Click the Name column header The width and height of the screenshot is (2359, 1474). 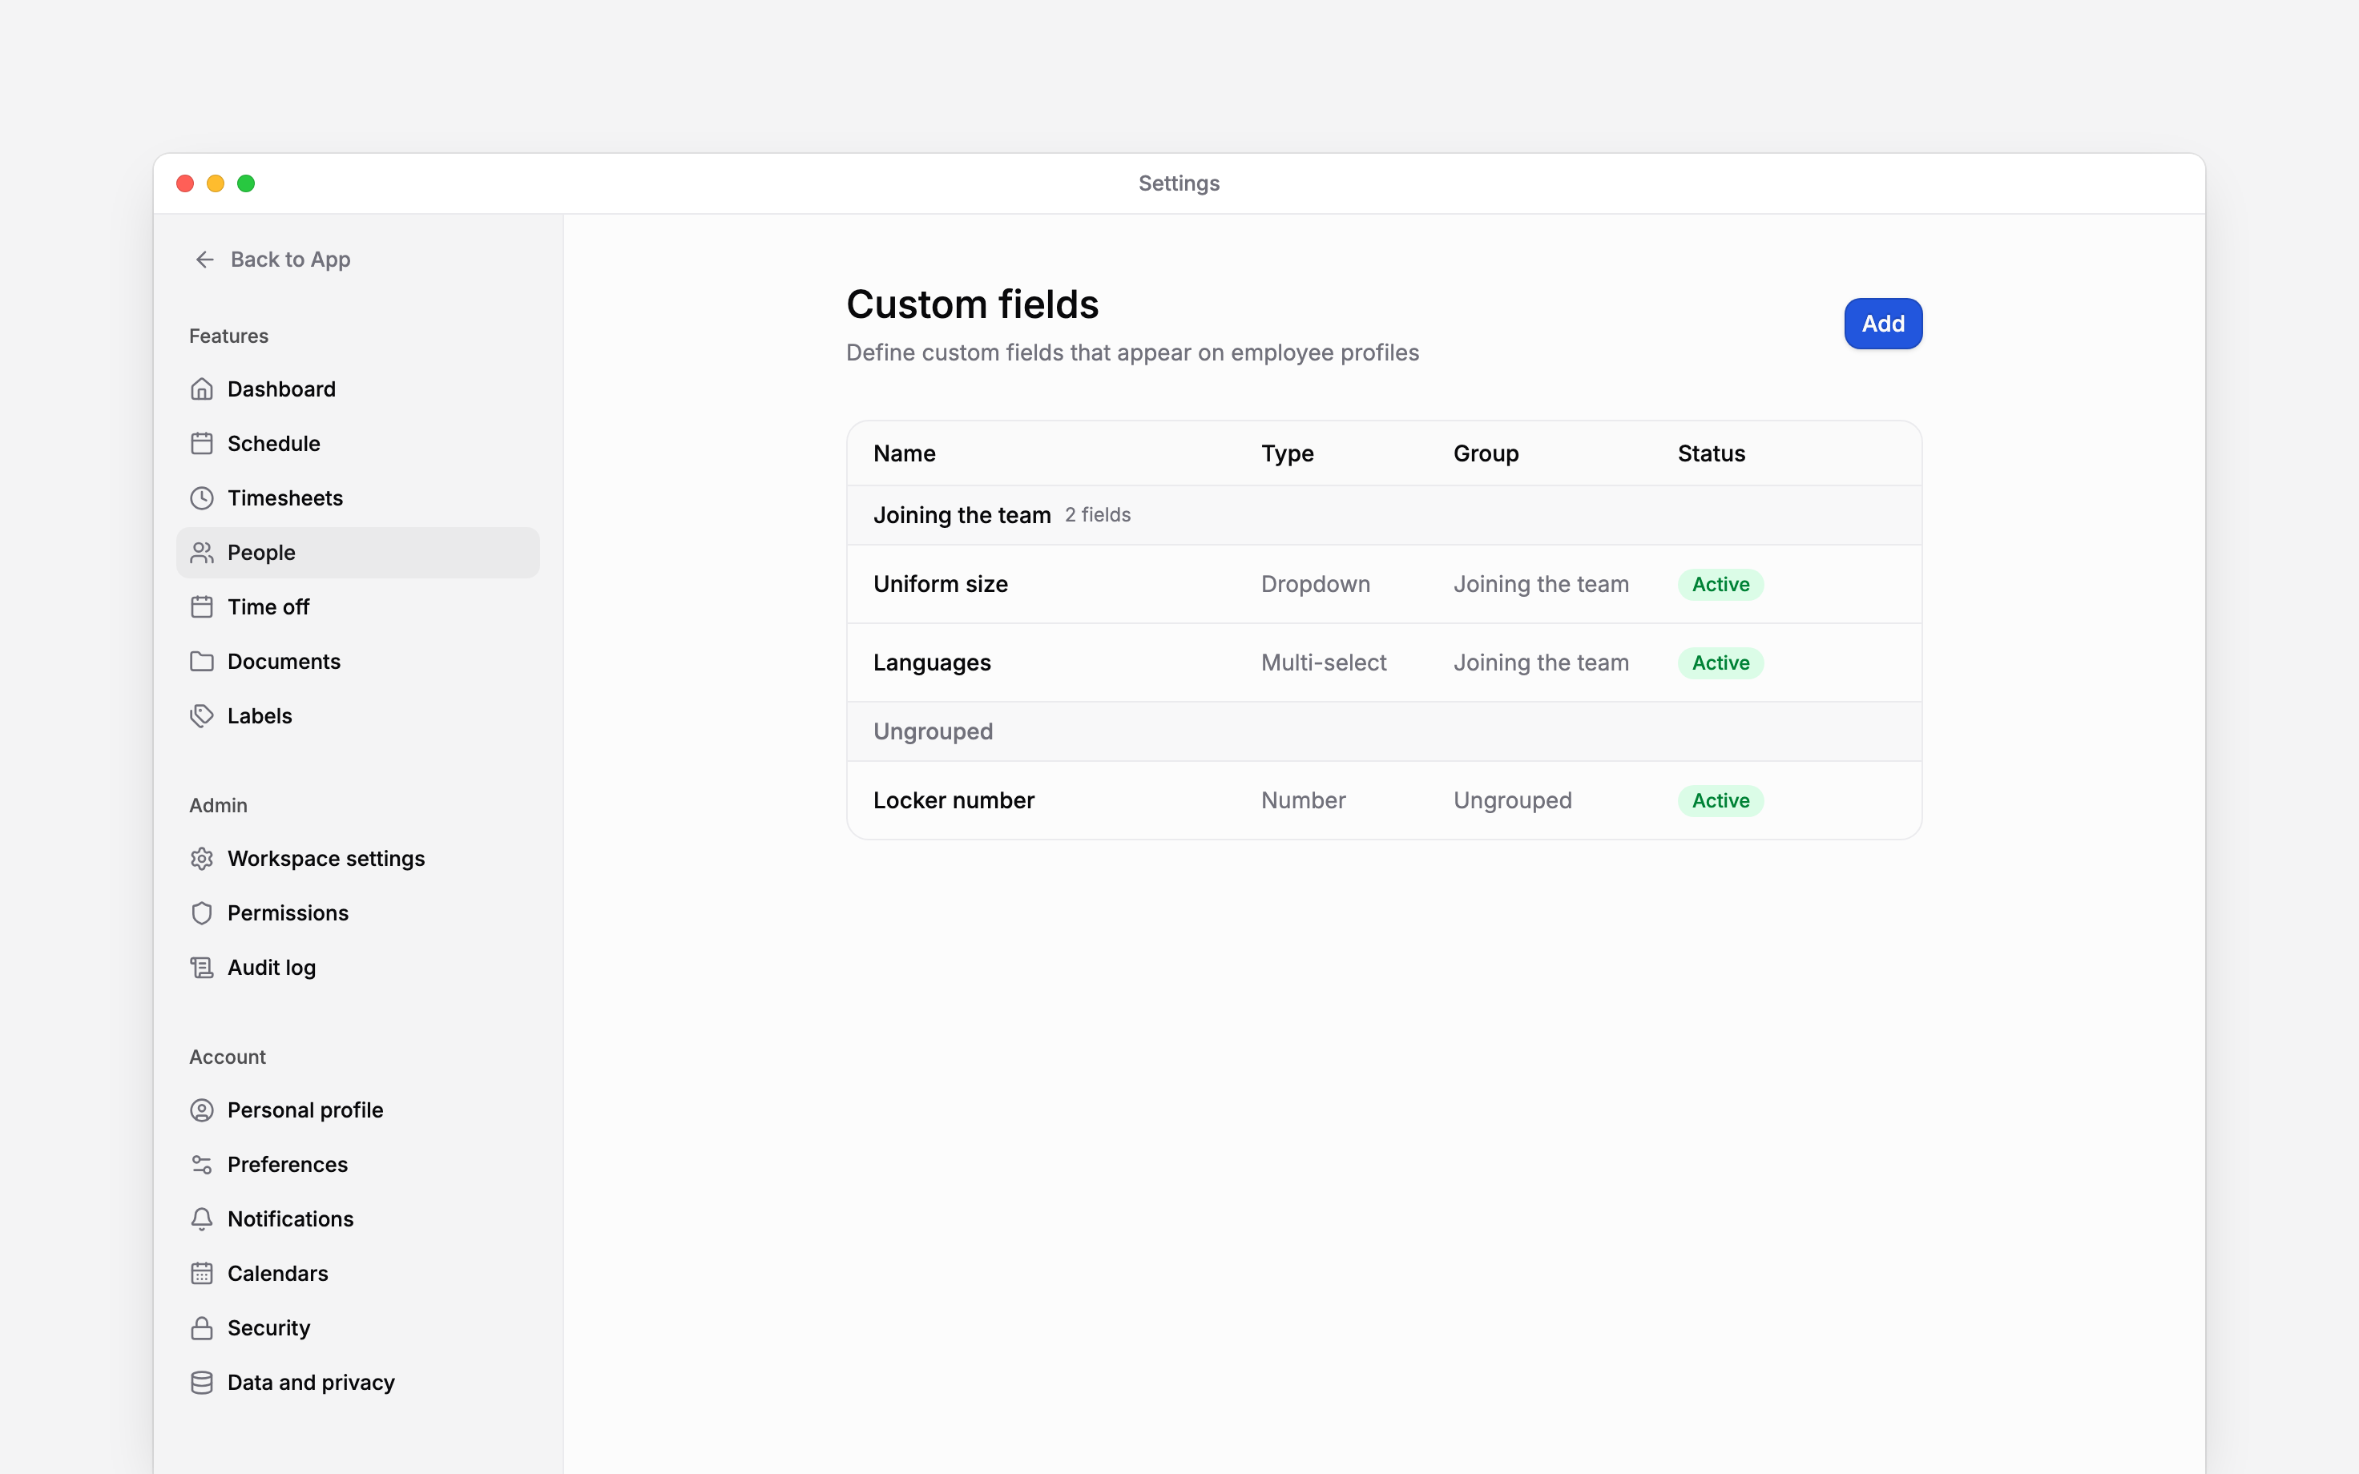coord(905,453)
